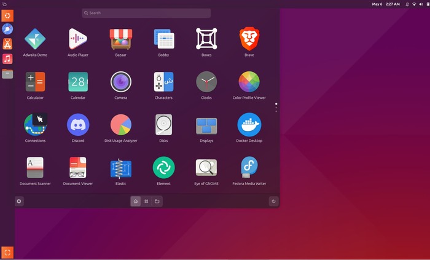The height and width of the screenshot is (260, 430).
Task: Launch Bobby application
Action: [x=164, y=39]
